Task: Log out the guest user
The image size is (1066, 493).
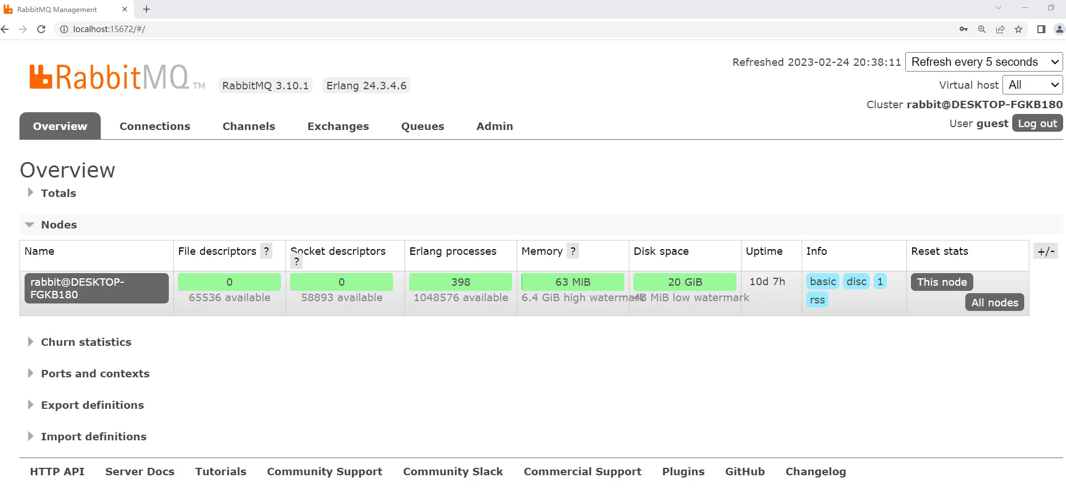Action: coord(1037,123)
